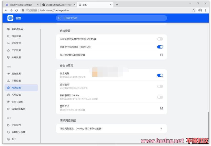Click the search icon in the settings search bar

59,18
